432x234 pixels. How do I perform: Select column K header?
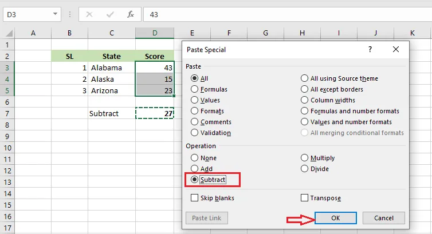(x=413, y=33)
